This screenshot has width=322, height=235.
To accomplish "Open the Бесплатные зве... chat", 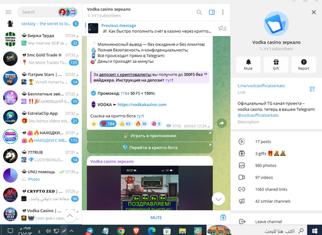I will click(x=41, y=98).
